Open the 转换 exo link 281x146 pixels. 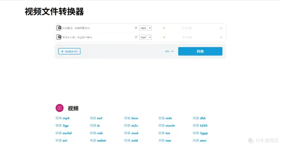point(165,141)
